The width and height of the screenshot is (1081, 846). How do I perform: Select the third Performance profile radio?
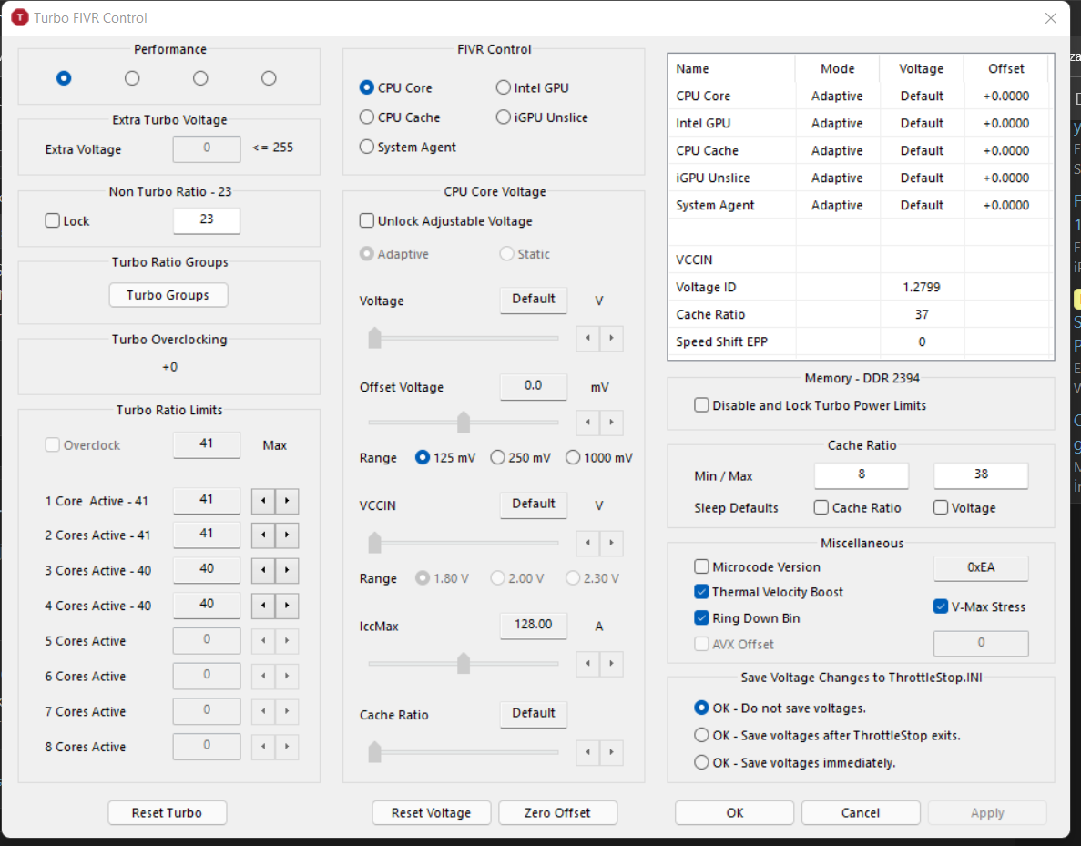point(200,78)
